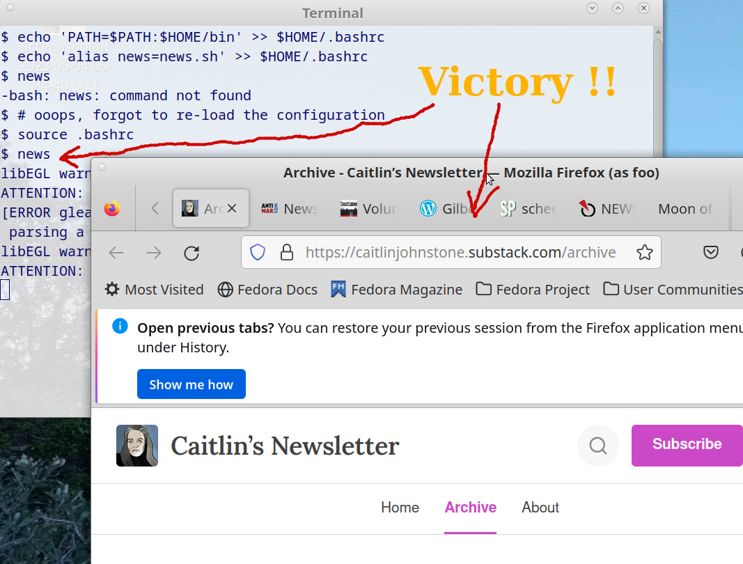The width and height of the screenshot is (743, 564).
Task: Open the newsletter search icon
Action: click(598, 446)
